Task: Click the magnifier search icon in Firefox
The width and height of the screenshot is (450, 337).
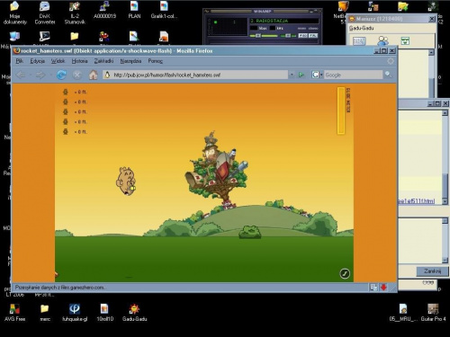Action: (x=388, y=75)
